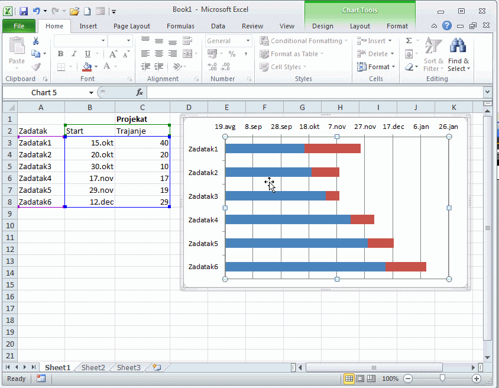This screenshot has height=388, width=499.
Task: Click the Insert Worksheet tab icon
Action: coord(156,367)
